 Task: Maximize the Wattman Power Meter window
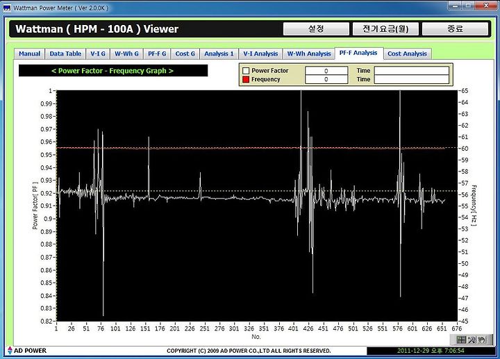(x=468, y=6)
